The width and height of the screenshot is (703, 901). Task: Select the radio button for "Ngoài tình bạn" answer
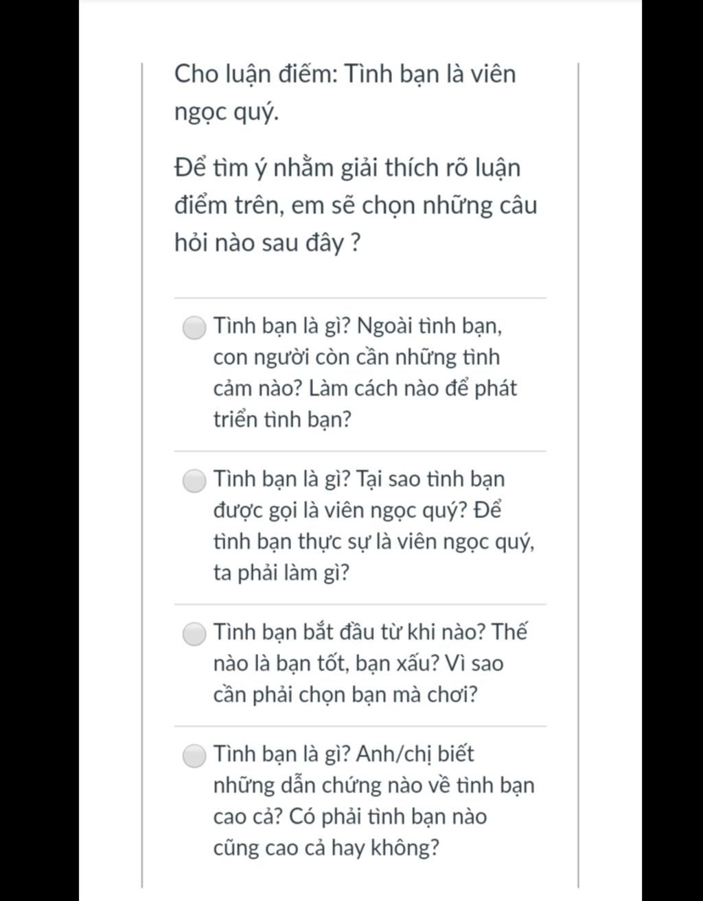coord(195,327)
